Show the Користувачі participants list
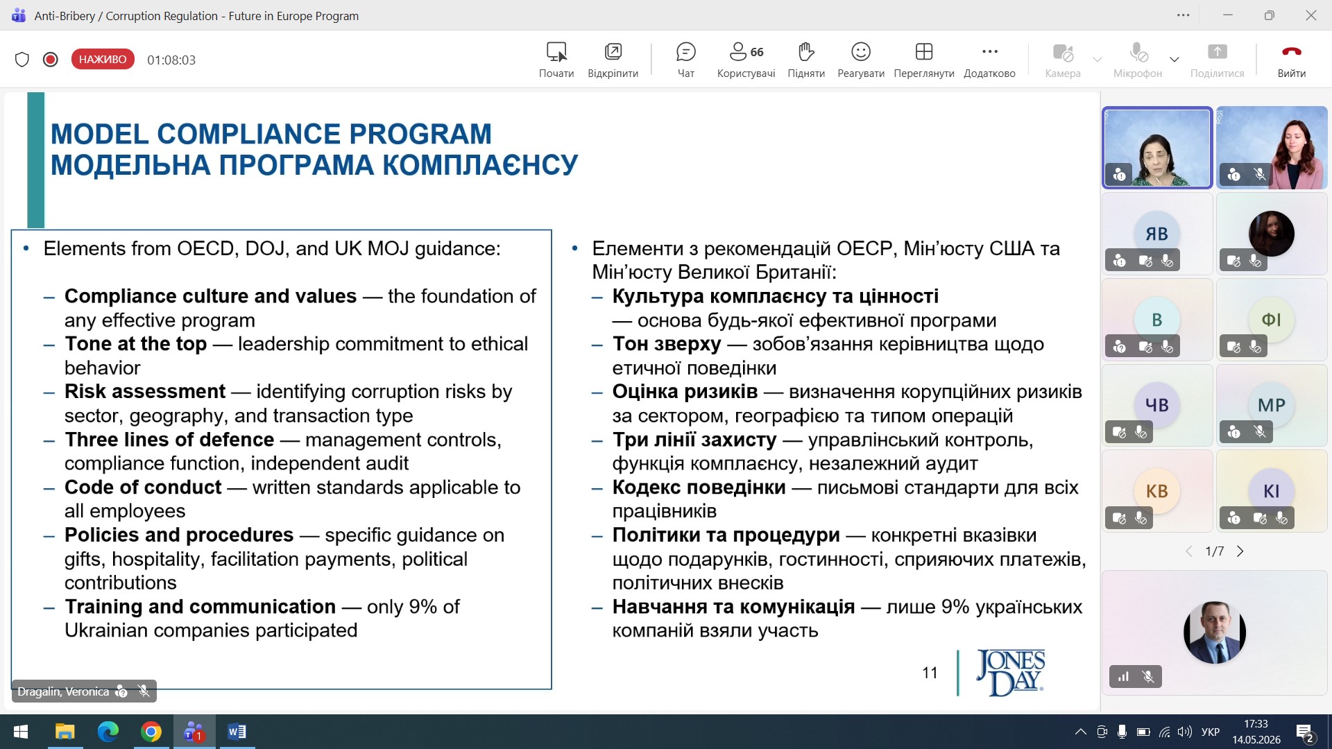Screen dimensions: 1332x749 tap(746, 60)
